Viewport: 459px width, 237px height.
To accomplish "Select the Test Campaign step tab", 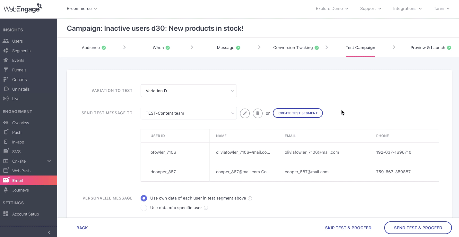I will tap(360, 47).
